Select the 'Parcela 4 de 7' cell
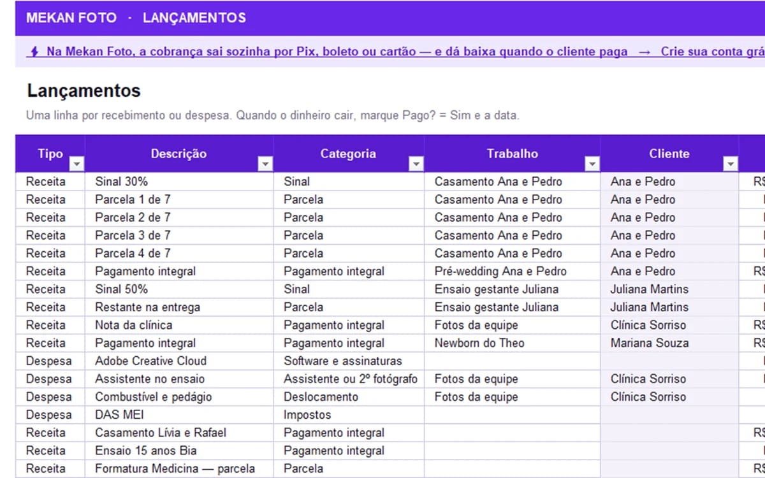765x478 pixels. (x=179, y=253)
